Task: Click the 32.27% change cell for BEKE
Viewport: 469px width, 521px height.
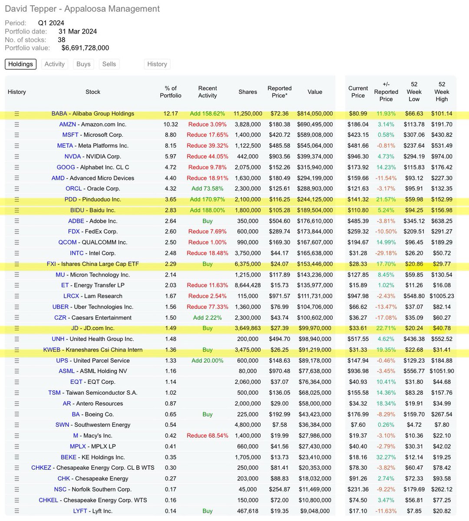Action: click(386, 457)
